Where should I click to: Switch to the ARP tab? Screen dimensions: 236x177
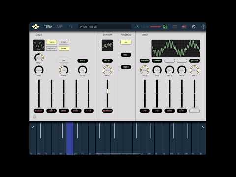59,27
